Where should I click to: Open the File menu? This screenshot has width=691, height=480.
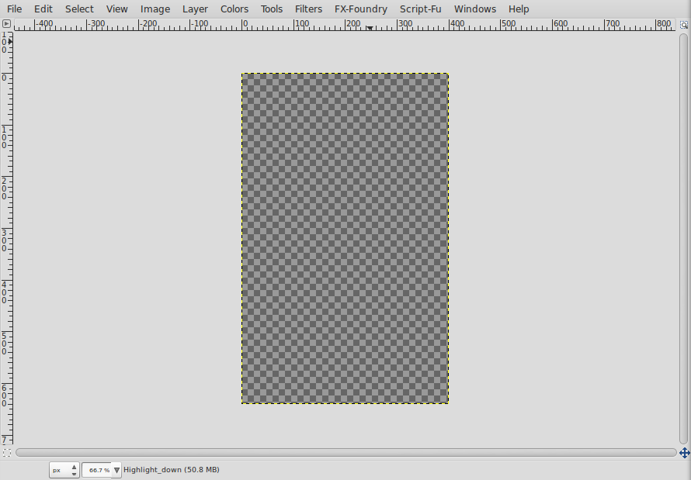point(14,9)
